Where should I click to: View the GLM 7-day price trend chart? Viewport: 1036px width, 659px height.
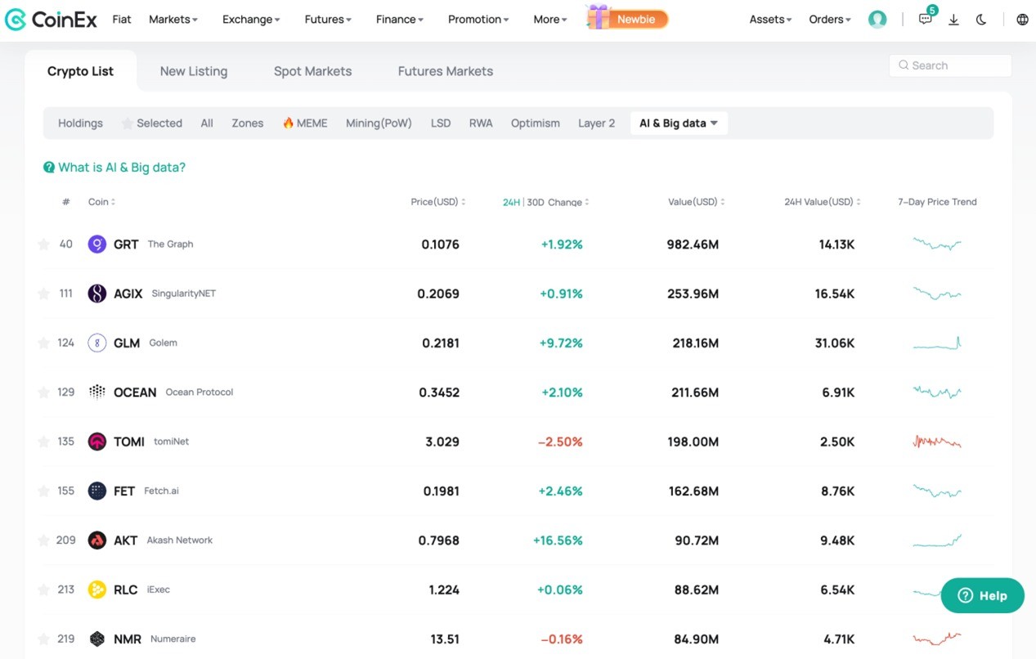[937, 343]
